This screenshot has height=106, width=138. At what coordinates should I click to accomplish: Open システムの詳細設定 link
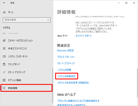click(x=67, y=76)
